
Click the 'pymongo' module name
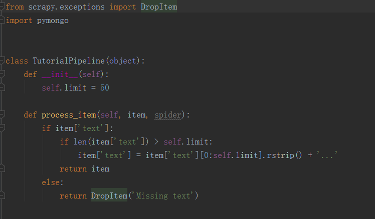coord(53,20)
